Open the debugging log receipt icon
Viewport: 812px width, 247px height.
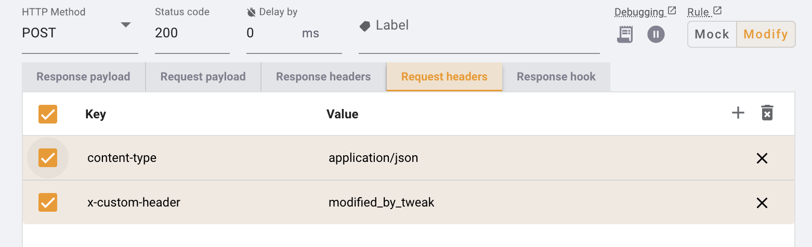pyautogui.click(x=625, y=34)
